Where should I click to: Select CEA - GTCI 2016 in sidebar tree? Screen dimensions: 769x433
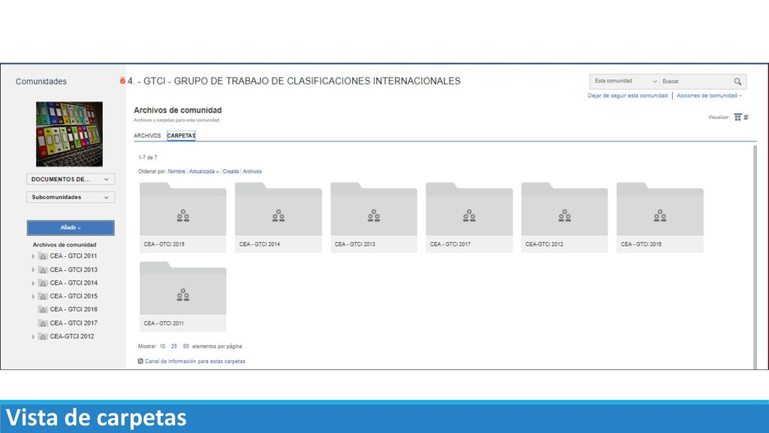tap(74, 310)
